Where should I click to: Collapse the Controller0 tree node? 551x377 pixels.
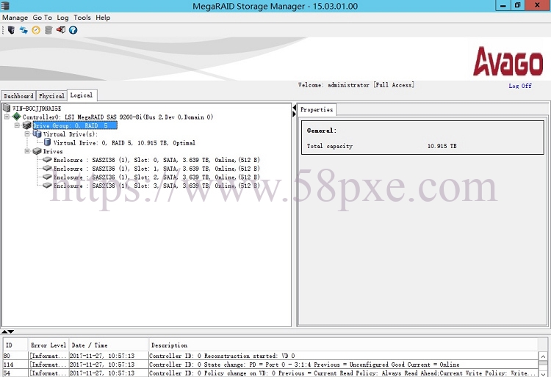[7, 117]
